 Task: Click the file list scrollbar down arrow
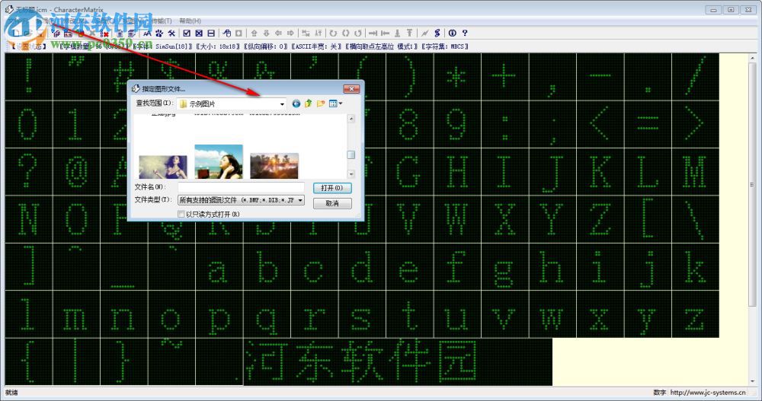pos(351,173)
